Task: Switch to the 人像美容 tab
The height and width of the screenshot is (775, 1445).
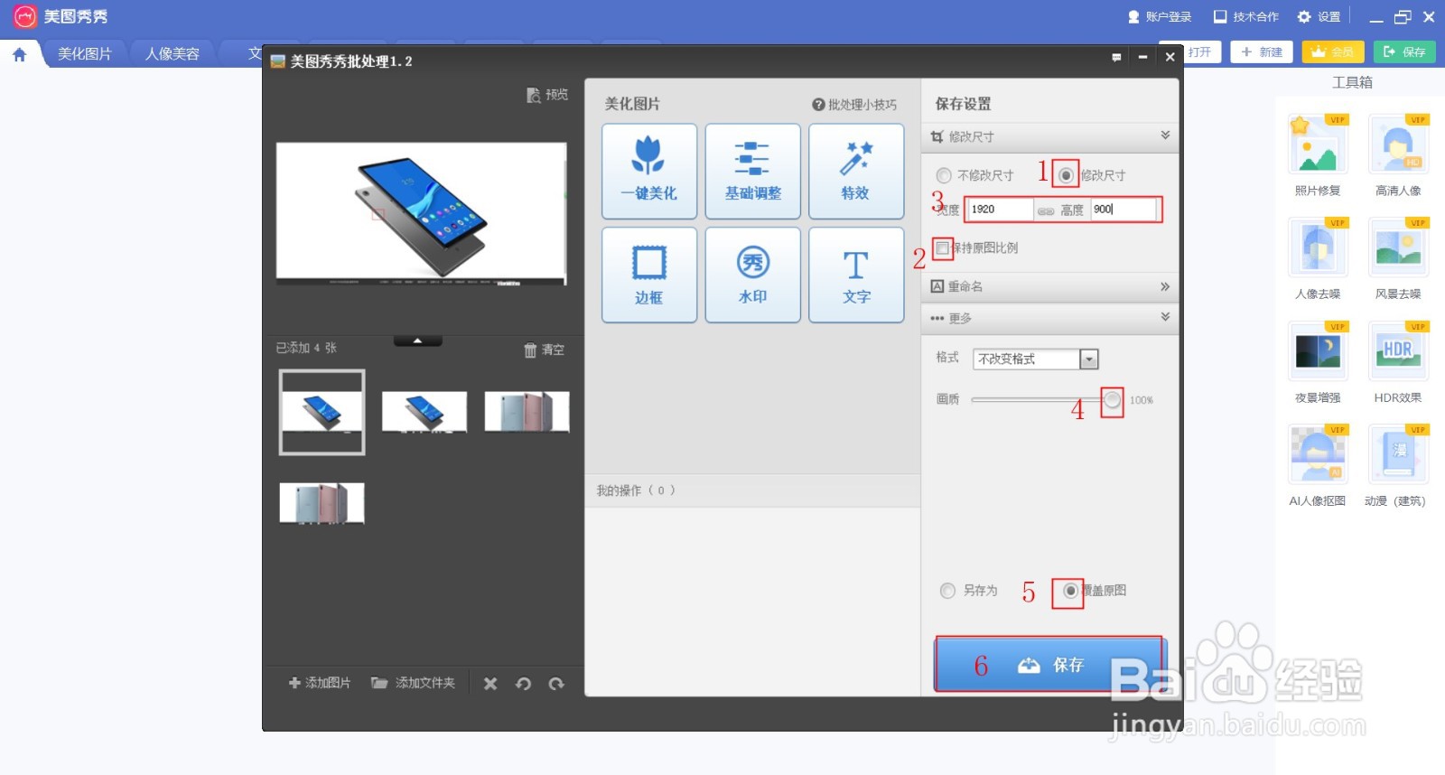Action: [172, 54]
